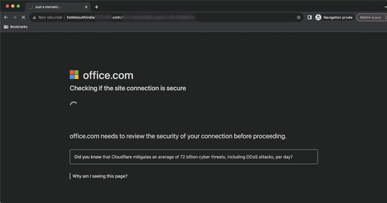Open the Bookmarks folder
Screen dimensions: 387x203
pyautogui.click(x=16, y=27)
